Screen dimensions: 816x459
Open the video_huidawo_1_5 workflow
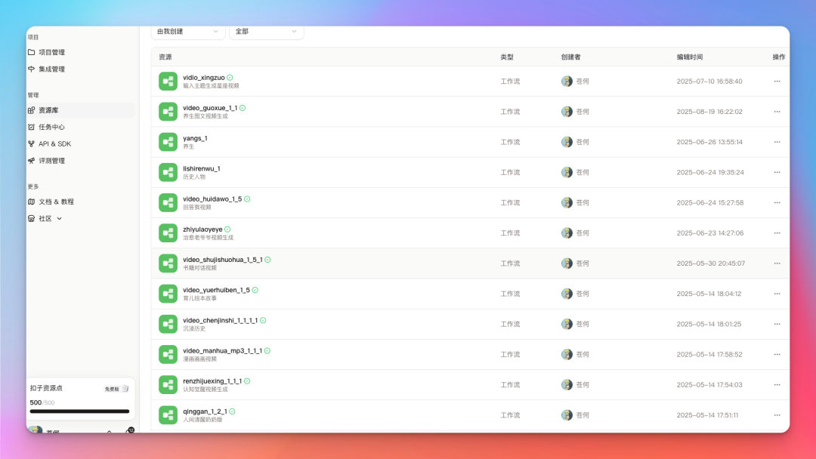tap(212, 199)
